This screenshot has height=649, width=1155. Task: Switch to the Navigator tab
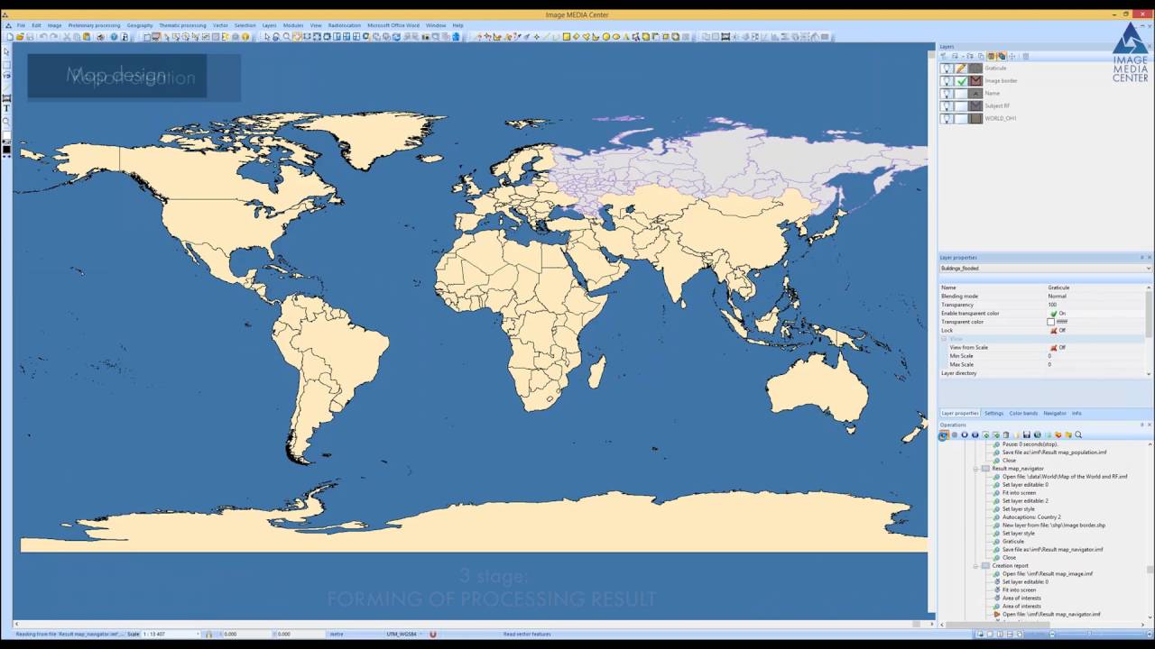click(x=1055, y=413)
